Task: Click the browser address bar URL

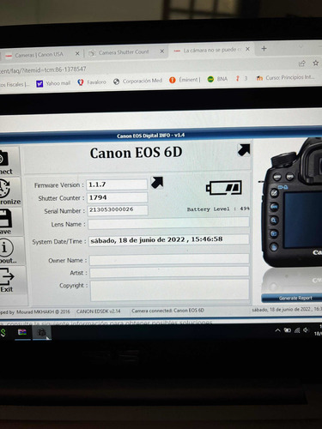Action: [x=43, y=69]
